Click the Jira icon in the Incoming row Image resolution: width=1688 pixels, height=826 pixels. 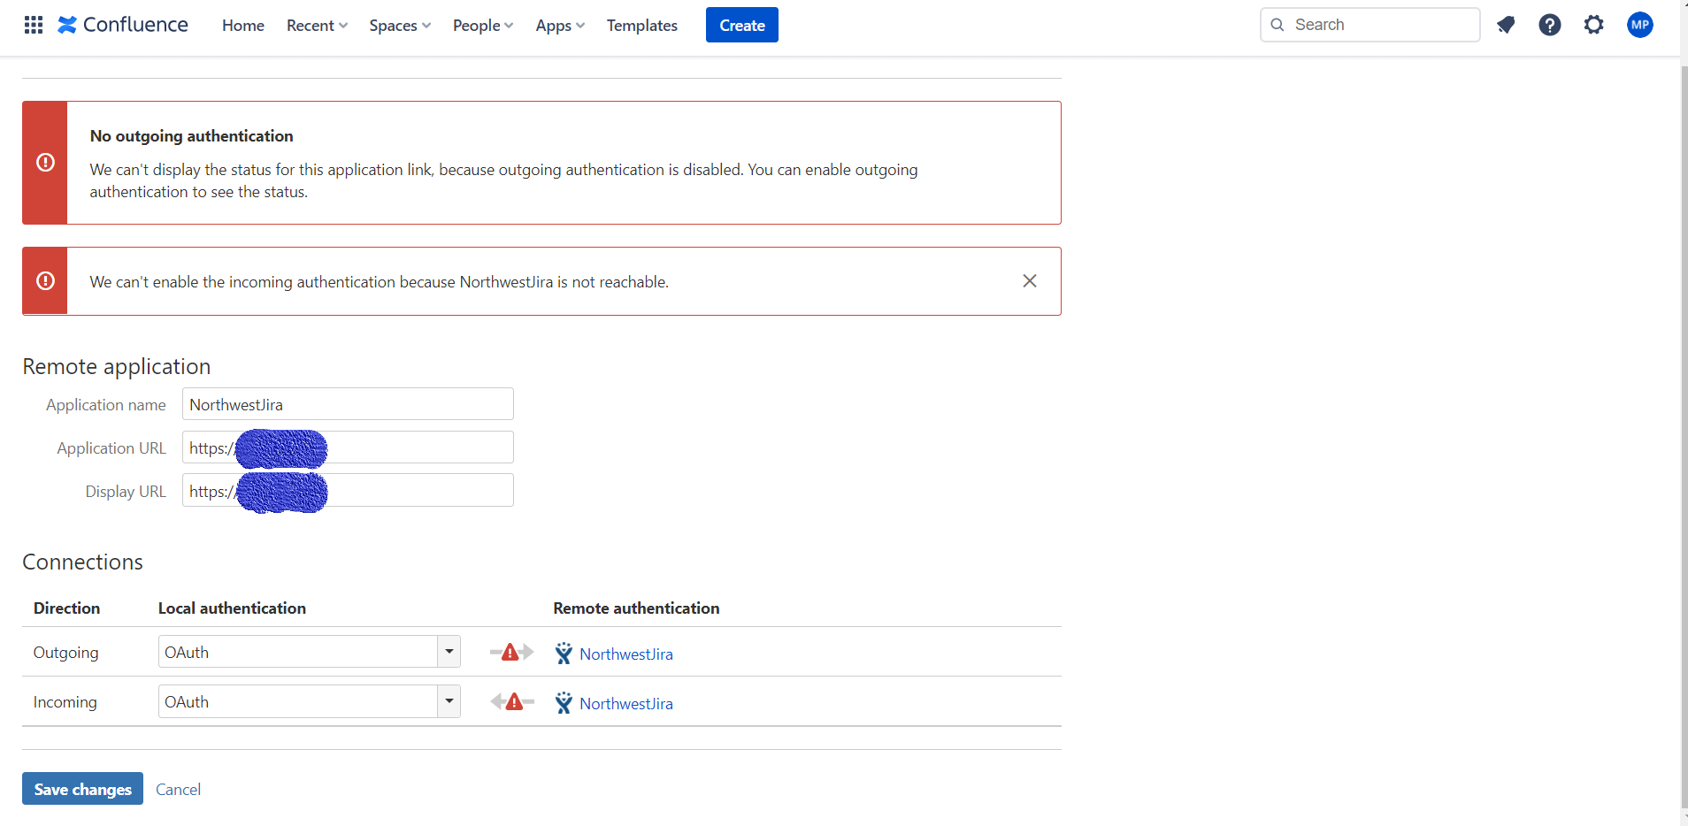coord(564,703)
